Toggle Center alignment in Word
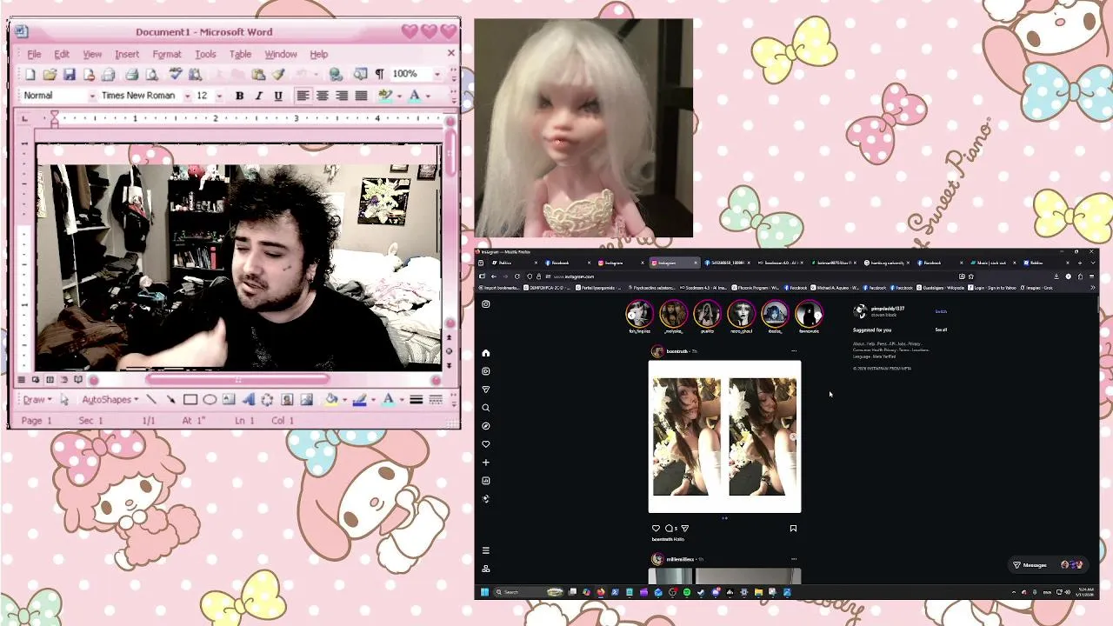Viewport: 1113px width, 626px height. click(x=323, y=96)
